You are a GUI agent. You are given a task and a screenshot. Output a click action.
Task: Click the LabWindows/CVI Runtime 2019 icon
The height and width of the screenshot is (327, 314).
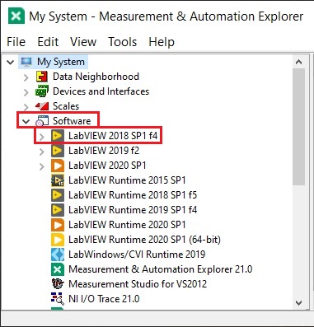pos(58,255)
